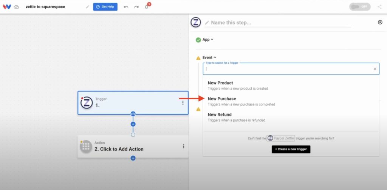The height and width of the screenshot is (190, 387).
Task: Collapse the App section chevron
Action: pos(212,39)
